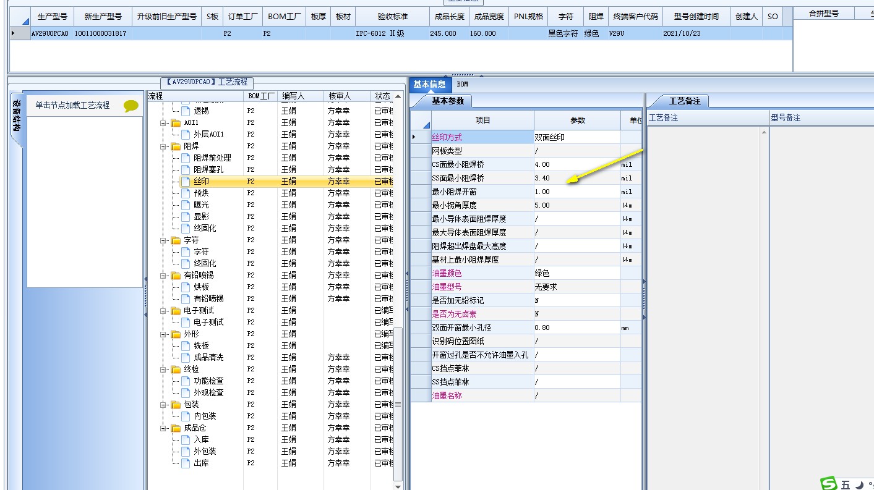The height and width of the screenshot is (490, 874).
Task: Collapse the 外形 folder node
Action: (x=164, y=334)
